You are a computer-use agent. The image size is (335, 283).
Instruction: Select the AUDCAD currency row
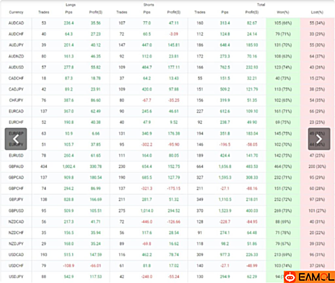tap(17, 23)
